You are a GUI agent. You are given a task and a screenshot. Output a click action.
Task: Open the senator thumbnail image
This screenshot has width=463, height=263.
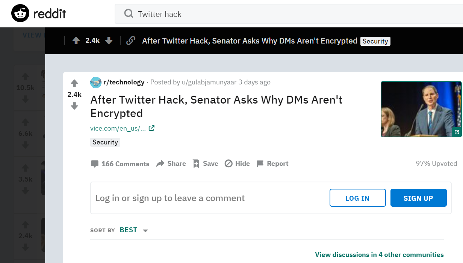pyautogui.click(x=421, y=109)
